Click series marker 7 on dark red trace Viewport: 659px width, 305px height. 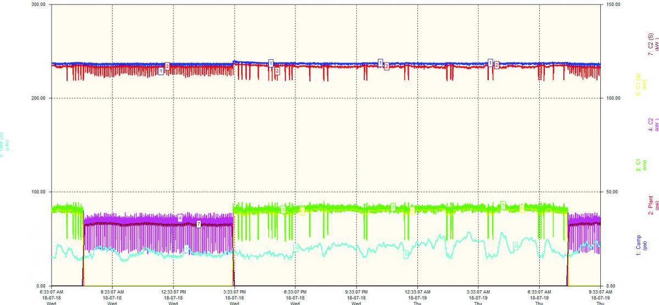[x=199, y=224]
